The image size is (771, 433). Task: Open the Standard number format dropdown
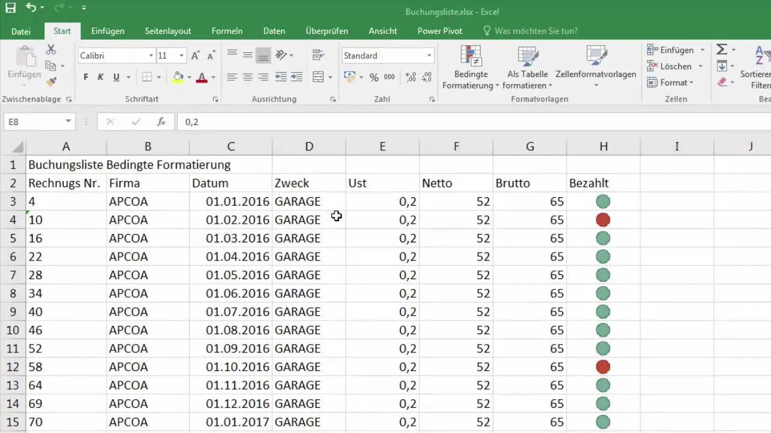(x=429, y=56)
